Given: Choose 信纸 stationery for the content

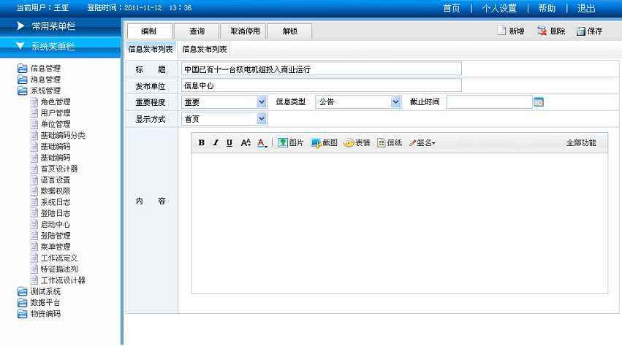Looking at the screenshot, I should (390, 142).
